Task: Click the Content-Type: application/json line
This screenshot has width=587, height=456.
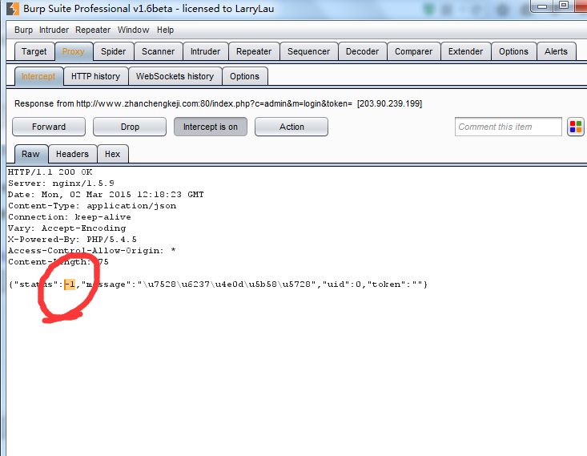Action: coord(92,206)
